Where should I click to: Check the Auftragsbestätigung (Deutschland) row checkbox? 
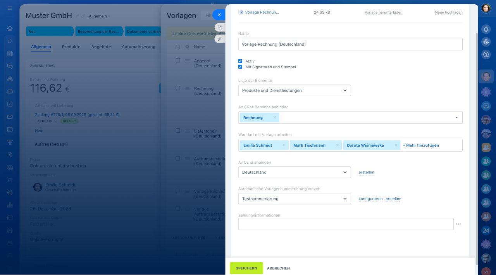[x=178, y=158]
